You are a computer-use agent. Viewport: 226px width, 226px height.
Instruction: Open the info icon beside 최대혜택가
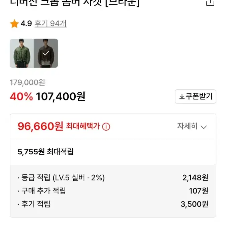(x=106, y=127)
